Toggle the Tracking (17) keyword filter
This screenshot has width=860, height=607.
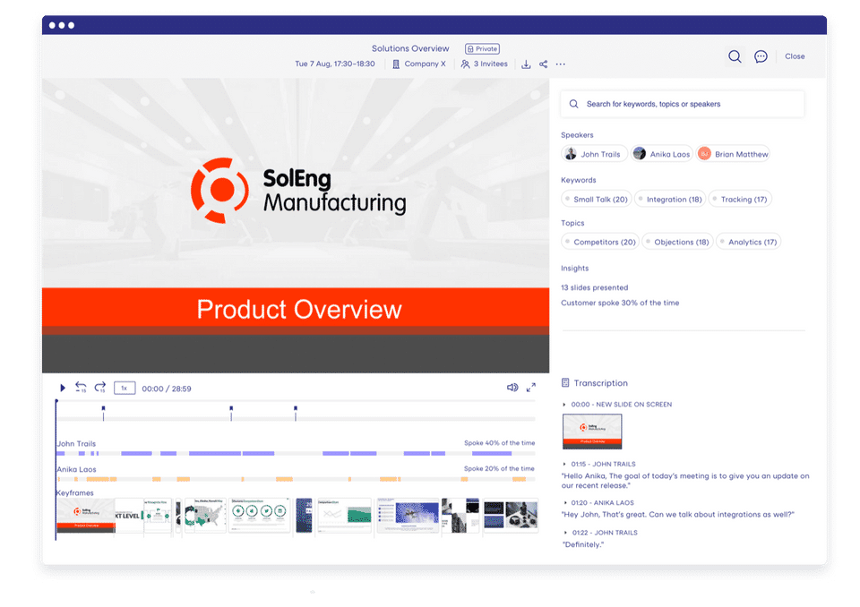pyautogui.click(x=740, y=199)
